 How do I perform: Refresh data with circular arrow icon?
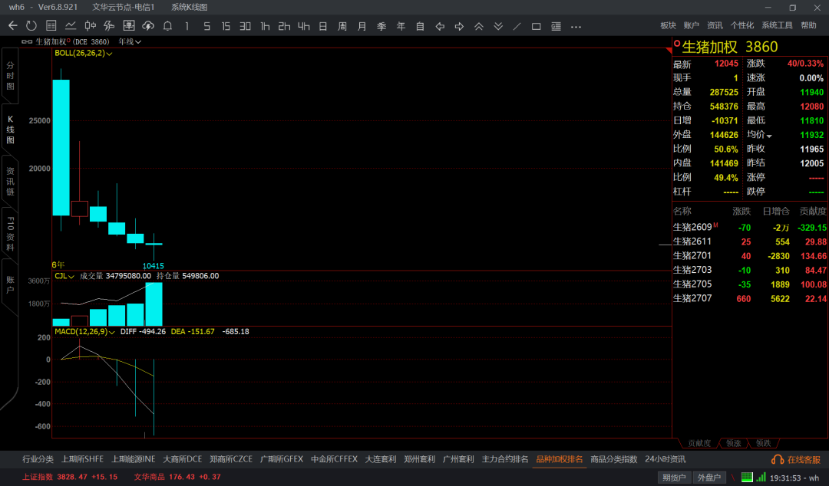point(31,26)
